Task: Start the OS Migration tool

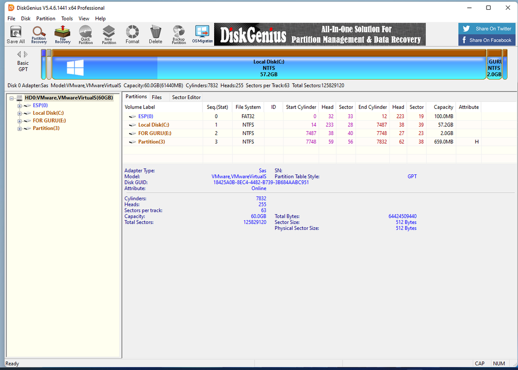Action: [x=202, y=35]
